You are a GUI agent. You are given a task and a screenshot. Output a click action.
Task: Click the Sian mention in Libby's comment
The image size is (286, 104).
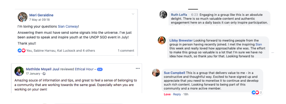259,44
